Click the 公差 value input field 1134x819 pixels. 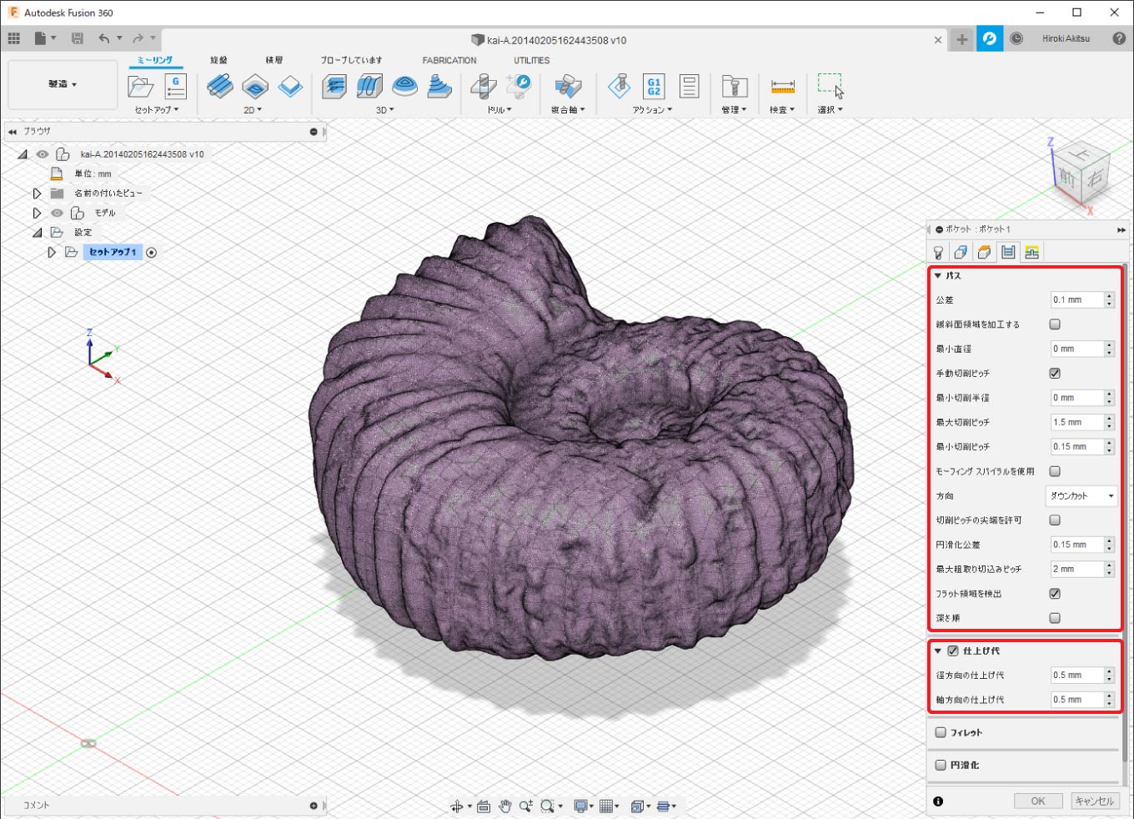click(x=1076, y=300)
